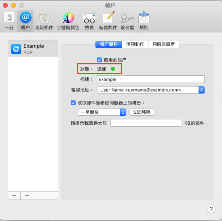The width and height of the screenshot is (222, 221).
Task: Select the 帳户資料 tab
Action: (109, 45)
